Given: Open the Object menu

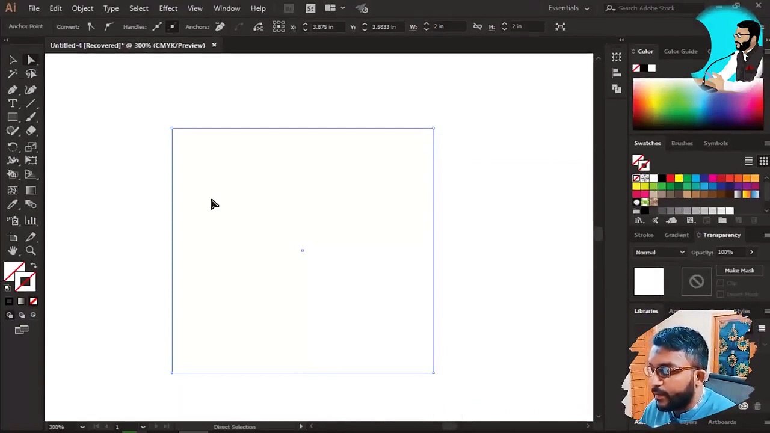Looking at the screenshot, I should point(82,8).
